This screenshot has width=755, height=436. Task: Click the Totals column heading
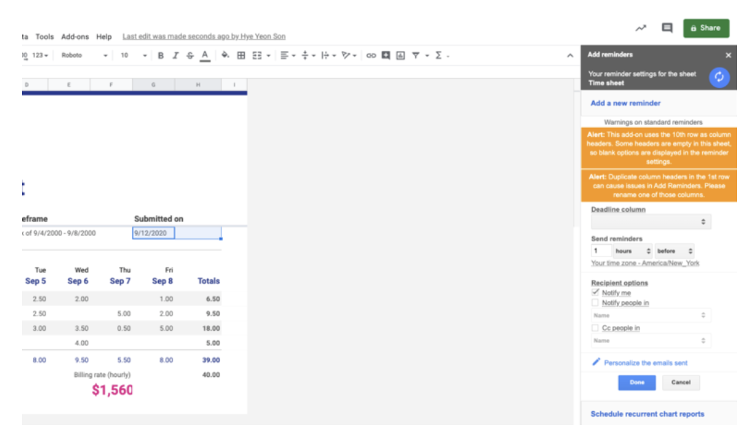point(208,281)
